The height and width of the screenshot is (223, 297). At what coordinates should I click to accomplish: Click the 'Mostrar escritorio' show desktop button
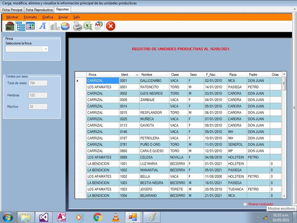pos(295,218)
